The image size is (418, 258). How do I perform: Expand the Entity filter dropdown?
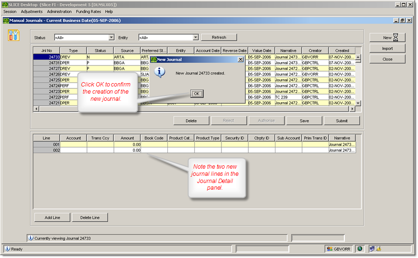click(x=196, y=37)
